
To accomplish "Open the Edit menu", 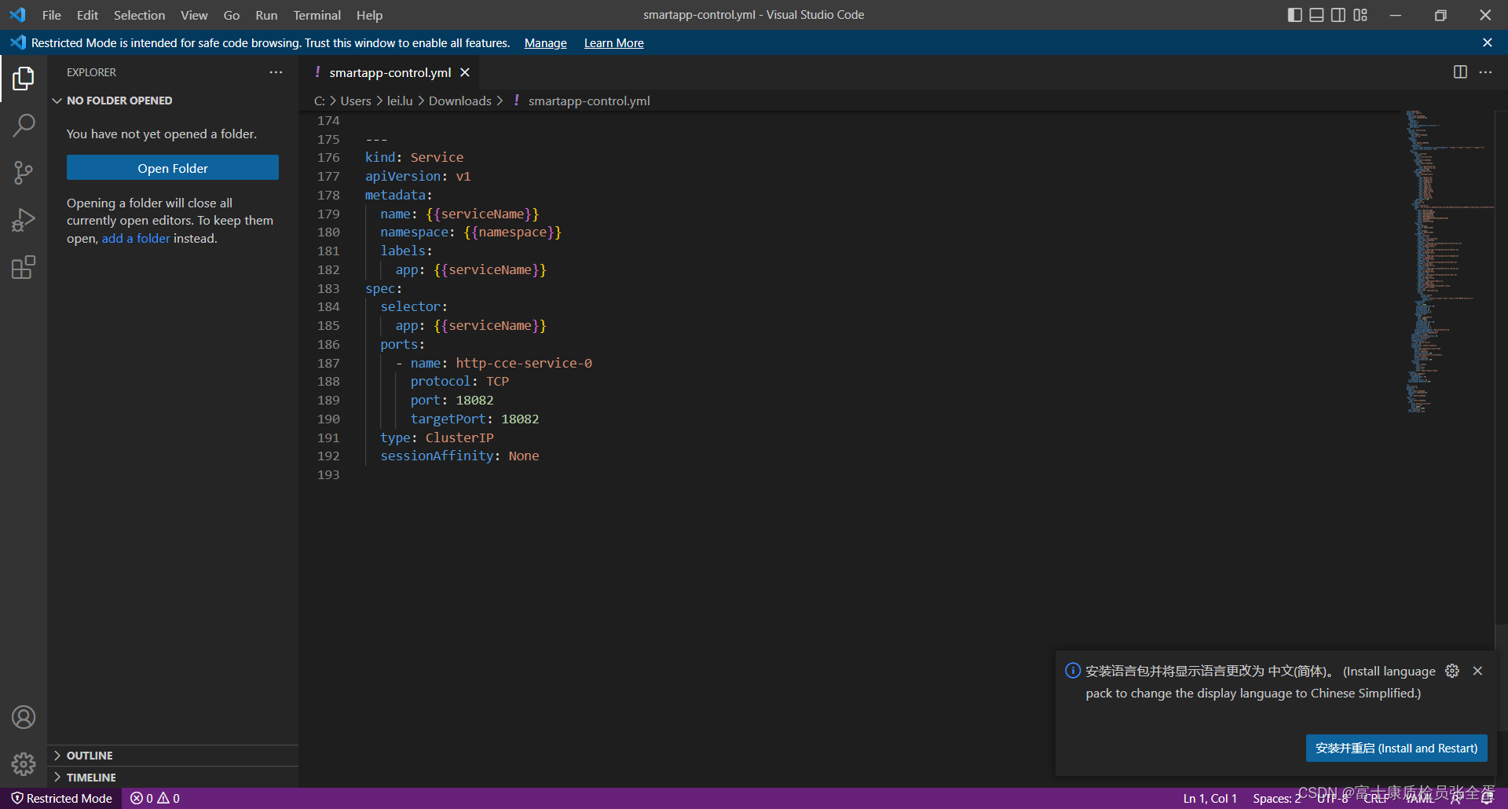I will (x=87, y=15).
